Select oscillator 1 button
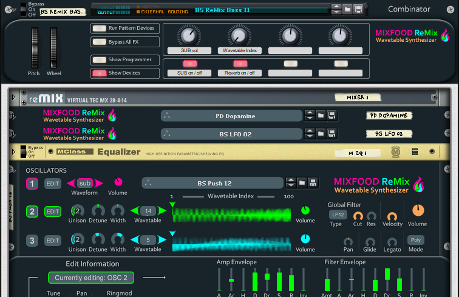The width and height of the screenshot is (459, 297). (x=32, y=184)
